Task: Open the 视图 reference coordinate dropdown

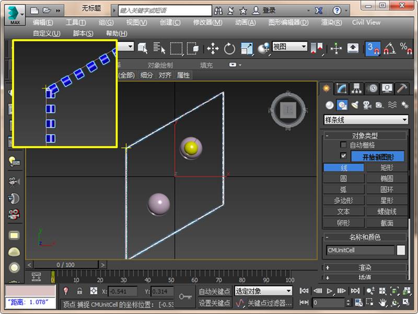Action: click(289, 47)
